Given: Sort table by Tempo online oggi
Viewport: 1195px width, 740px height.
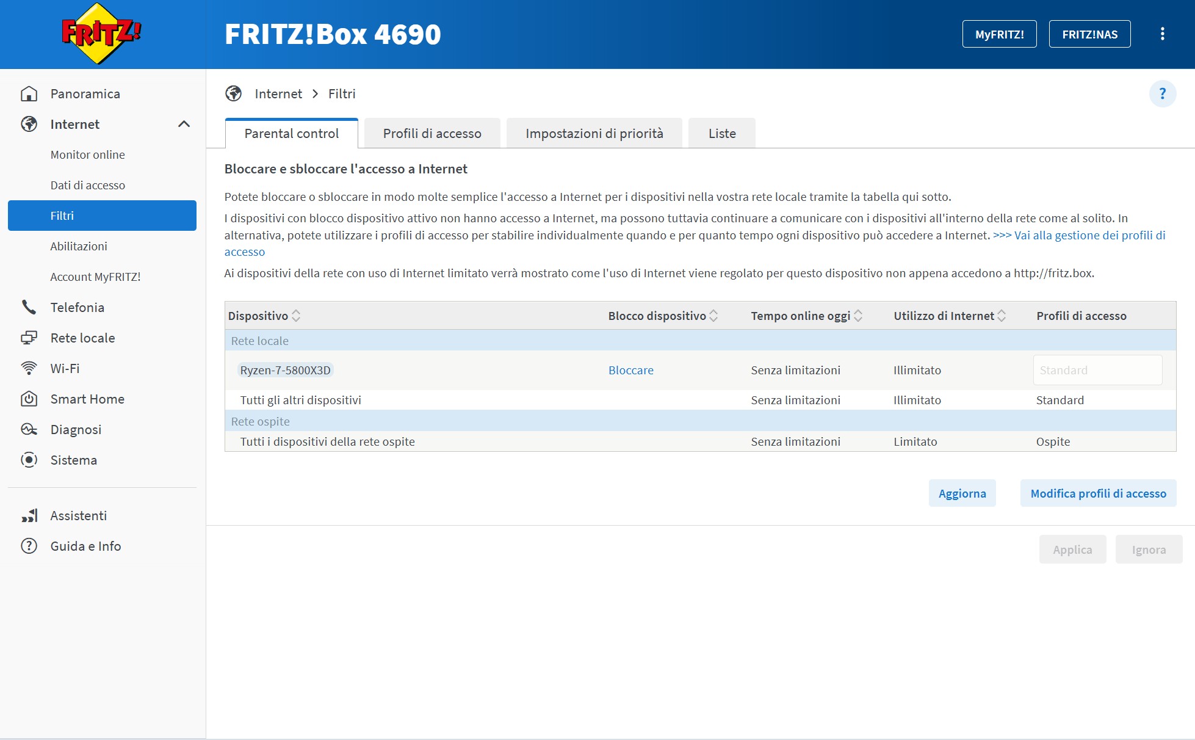Looking at the screenshot, I should click(x=857, y=316).
